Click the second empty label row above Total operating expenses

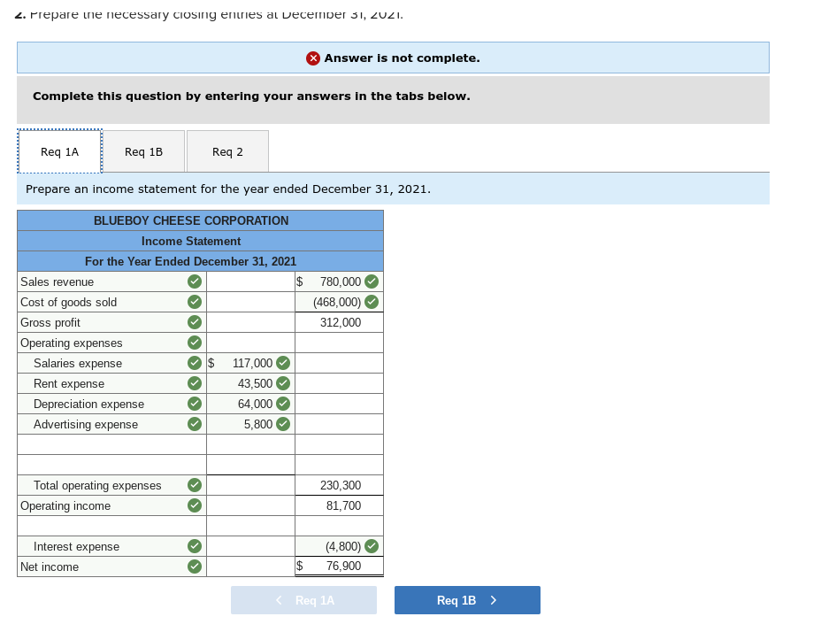coord(112,465)
